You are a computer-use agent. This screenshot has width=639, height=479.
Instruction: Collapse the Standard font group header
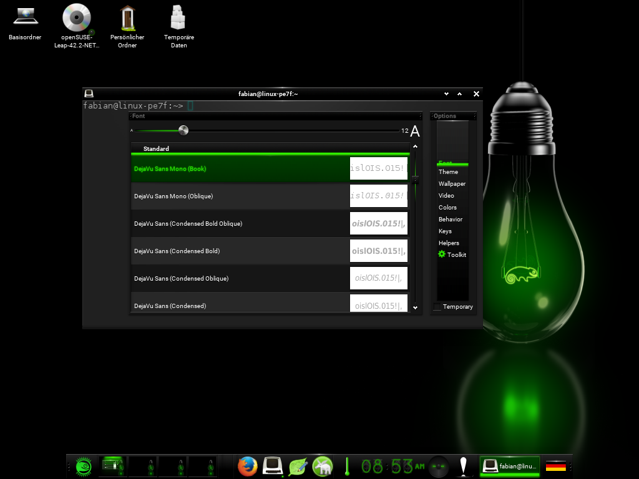(x=156, y=149)
